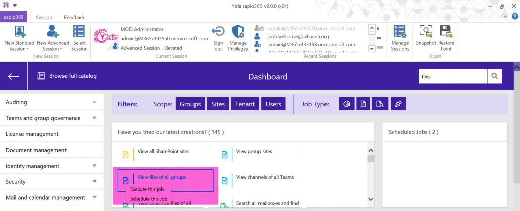Select the search-document job type filter

(x=380, y=104)
